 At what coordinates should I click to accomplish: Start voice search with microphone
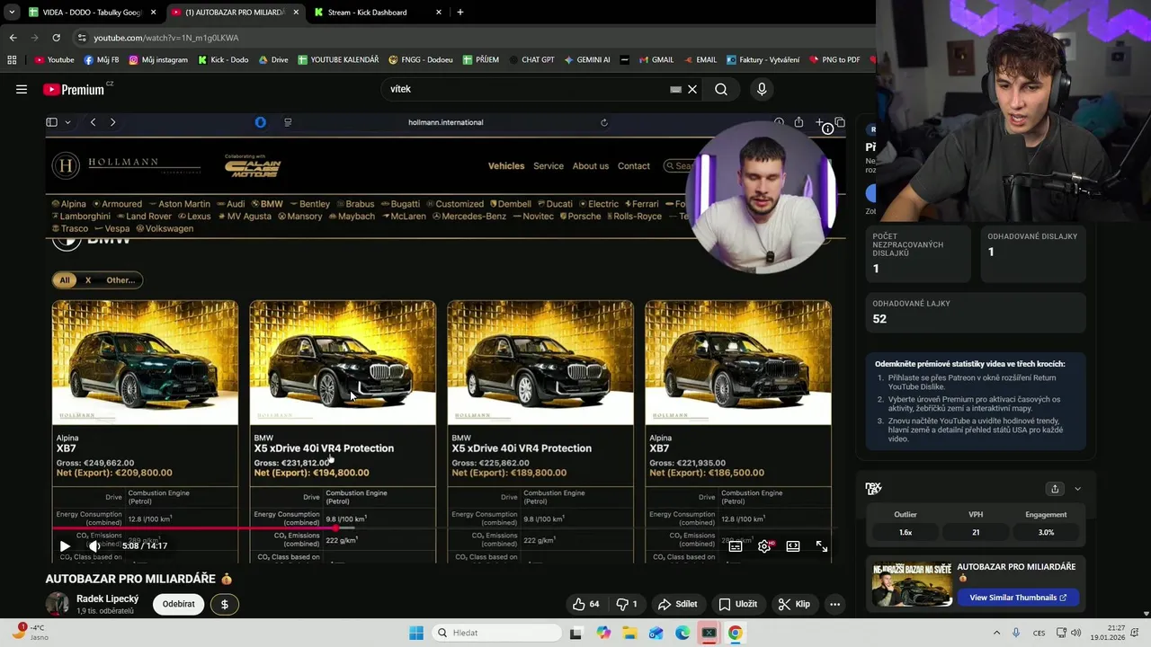[x=762, y=89]
